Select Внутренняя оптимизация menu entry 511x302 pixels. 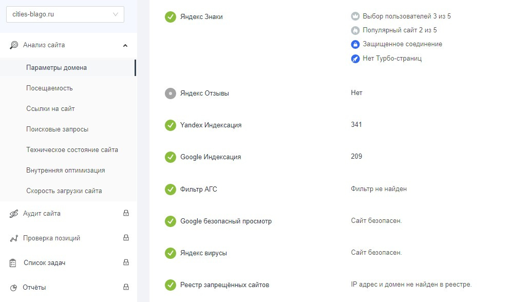(x=65, y=171)
